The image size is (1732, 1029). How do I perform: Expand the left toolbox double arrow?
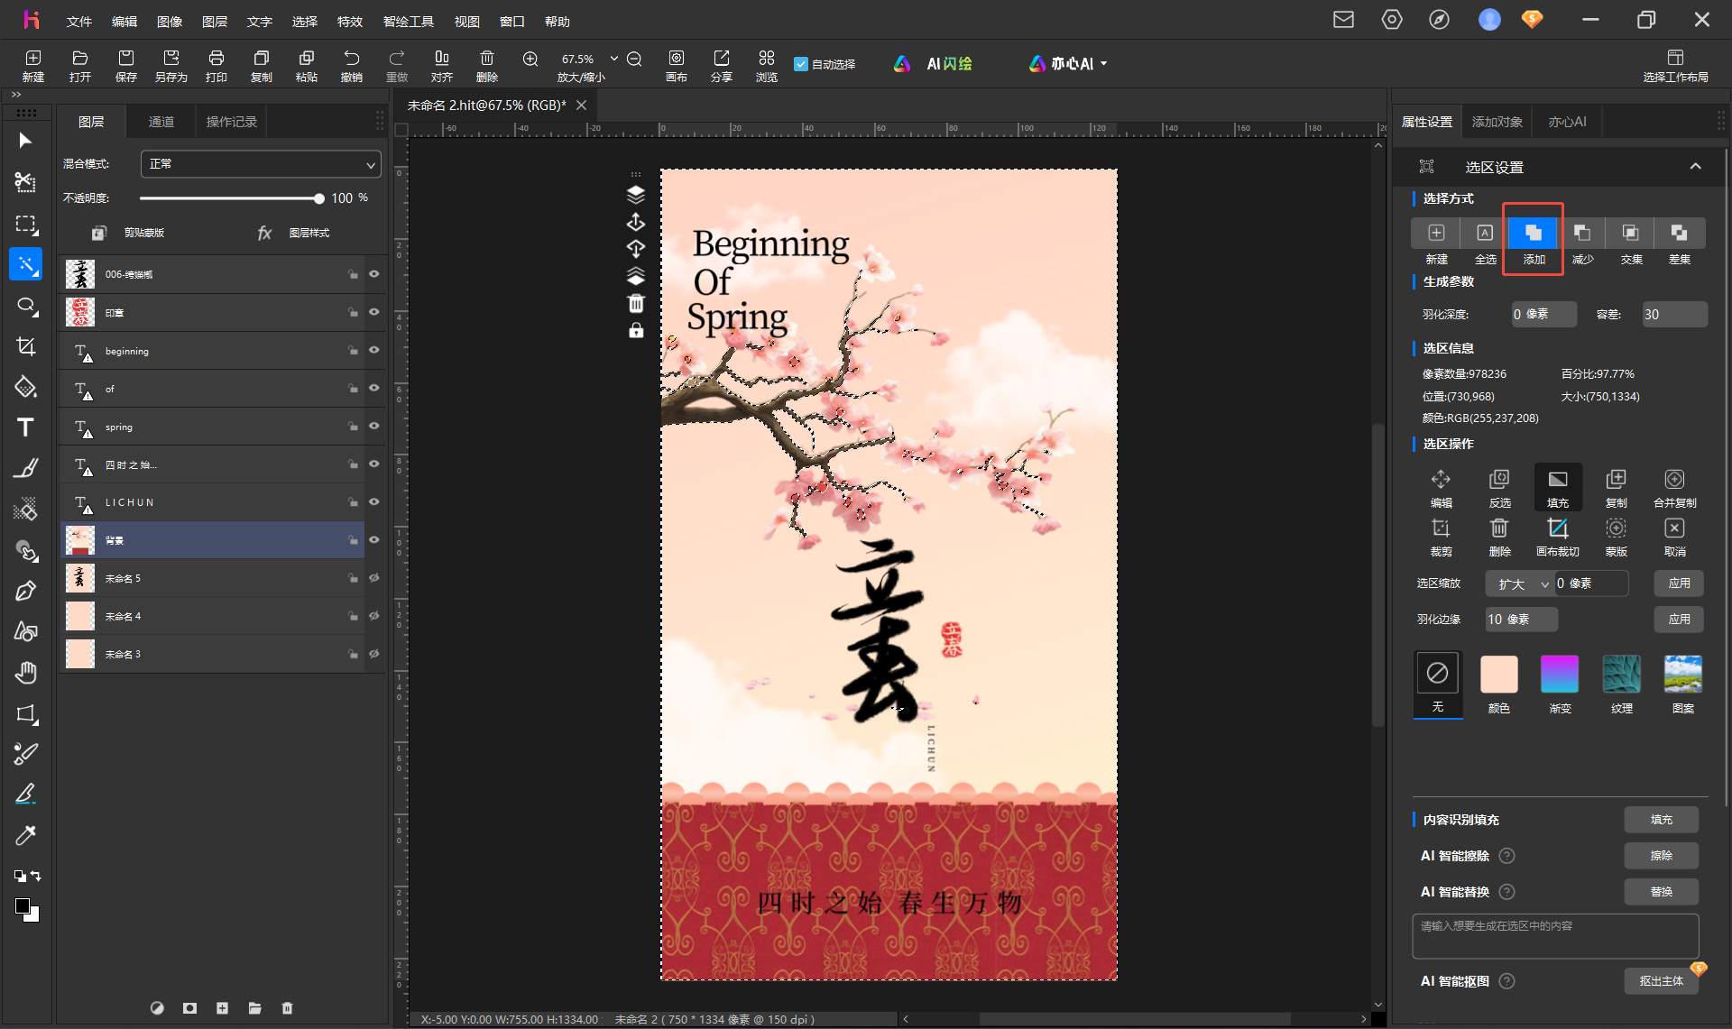tap(16, 95)
